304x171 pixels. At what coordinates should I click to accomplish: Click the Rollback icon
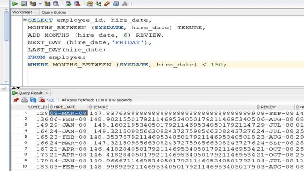(77, 4)
